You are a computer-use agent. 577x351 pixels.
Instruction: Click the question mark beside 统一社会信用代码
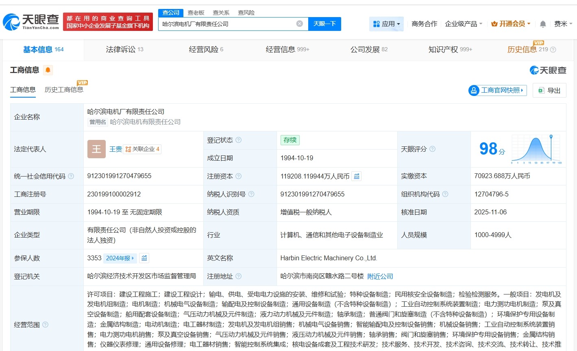70,176
